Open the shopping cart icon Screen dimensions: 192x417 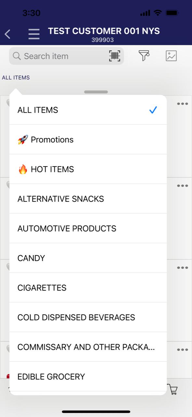click(173, 389)
